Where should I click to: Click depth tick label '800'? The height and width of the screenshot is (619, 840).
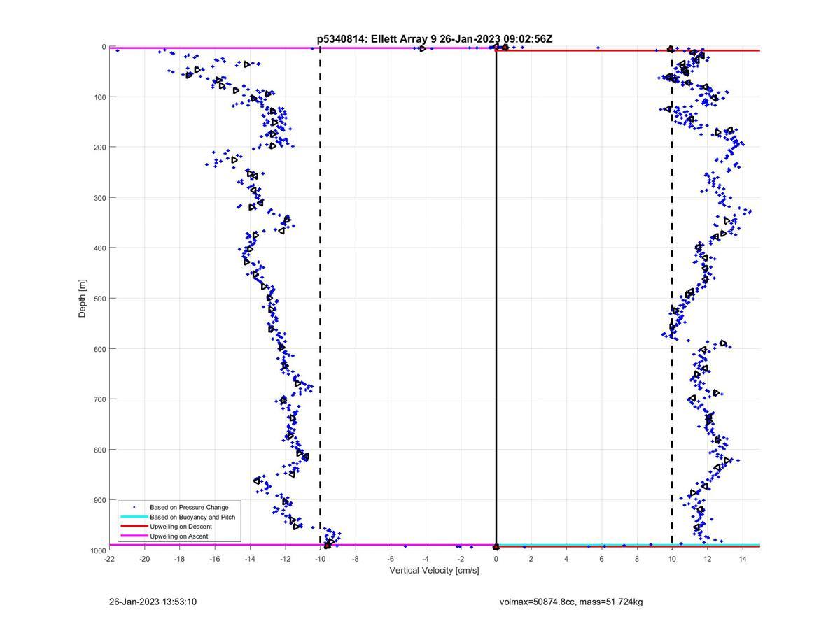pos(99,450)
